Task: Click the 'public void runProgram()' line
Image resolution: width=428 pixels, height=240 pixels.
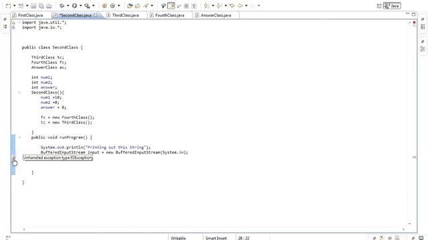Action: coord(62,137)
